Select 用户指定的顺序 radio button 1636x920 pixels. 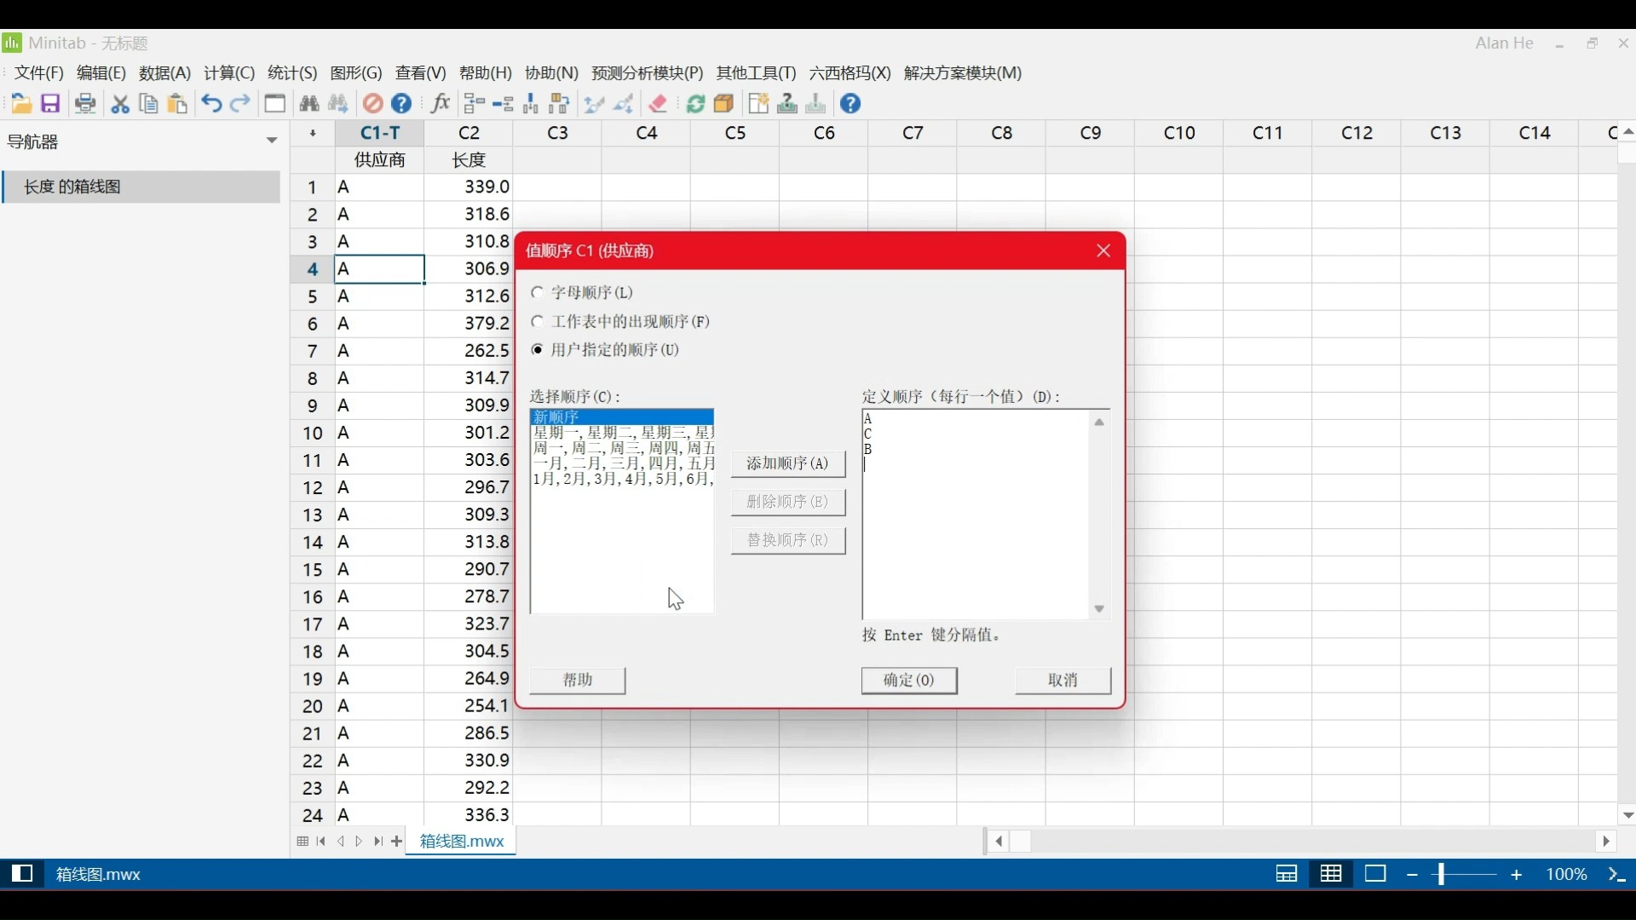539,350
